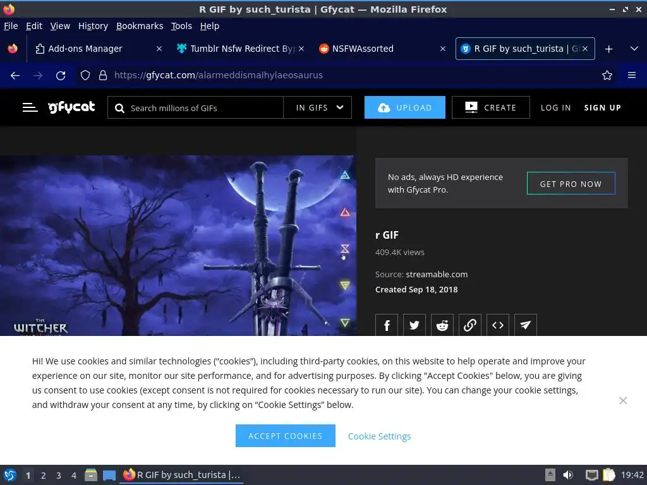This screenshot has width=647, height=485.
Task: Share GIF on Twitter
Action: tap(414, 325)
